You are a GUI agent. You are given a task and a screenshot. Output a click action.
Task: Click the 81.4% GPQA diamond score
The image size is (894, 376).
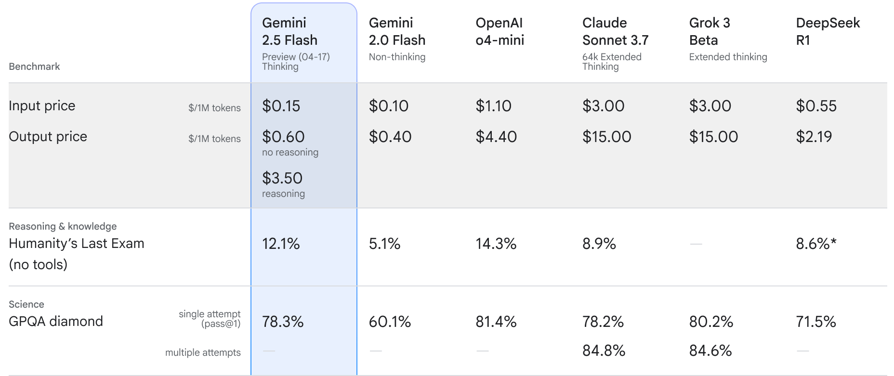pos(496,322)
